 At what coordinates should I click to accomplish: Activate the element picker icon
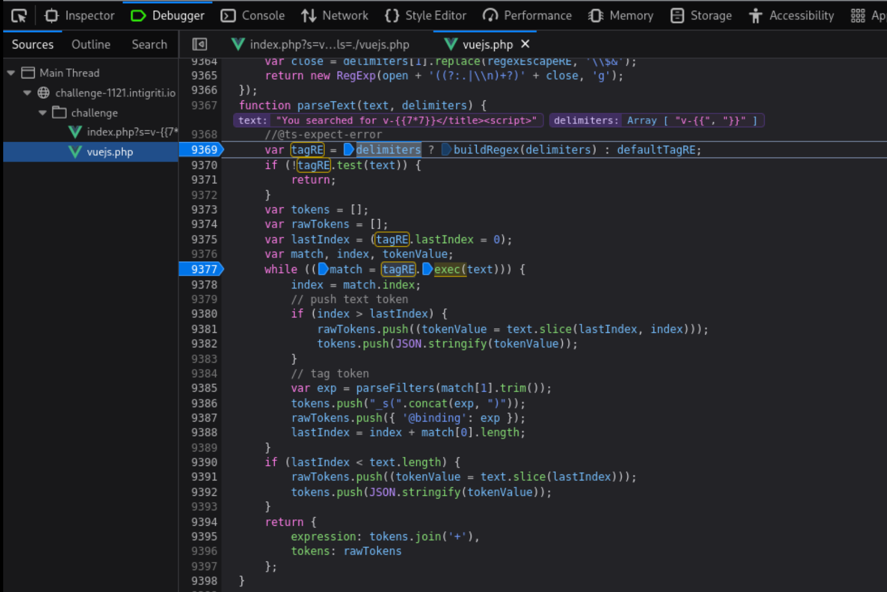tap(19, 16)
